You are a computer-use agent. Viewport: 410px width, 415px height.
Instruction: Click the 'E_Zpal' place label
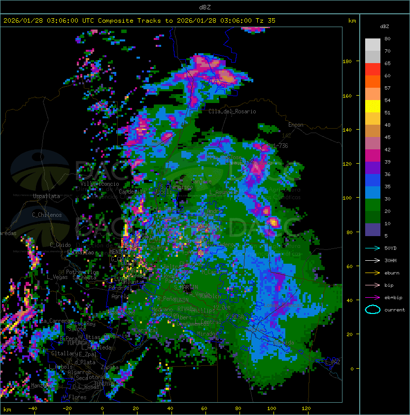88,354
